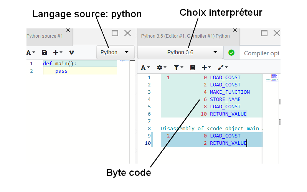
Task: Open the compiler filter funnel menu
Action: point(178,67)
